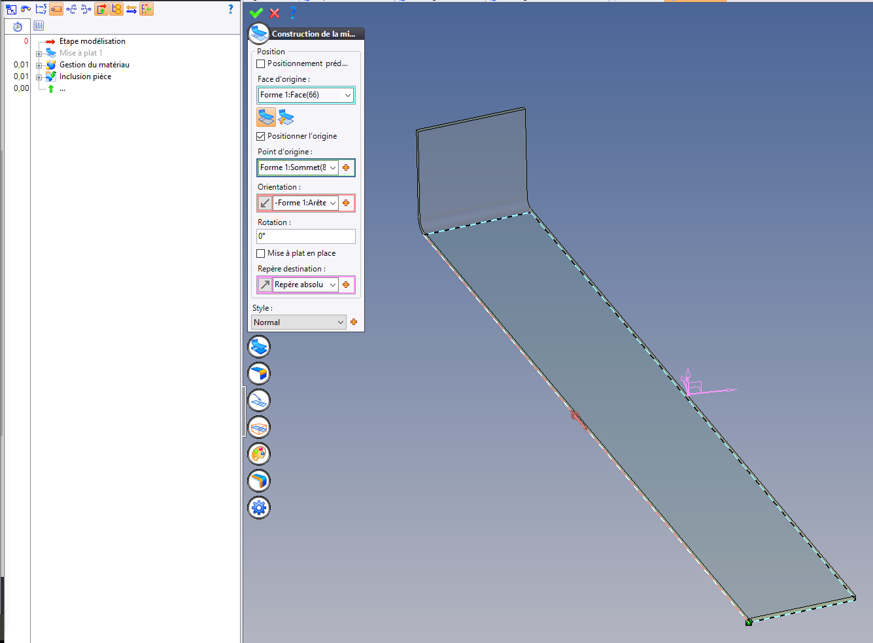Click the destination frame arrow icon button

[x=265, y=285]
